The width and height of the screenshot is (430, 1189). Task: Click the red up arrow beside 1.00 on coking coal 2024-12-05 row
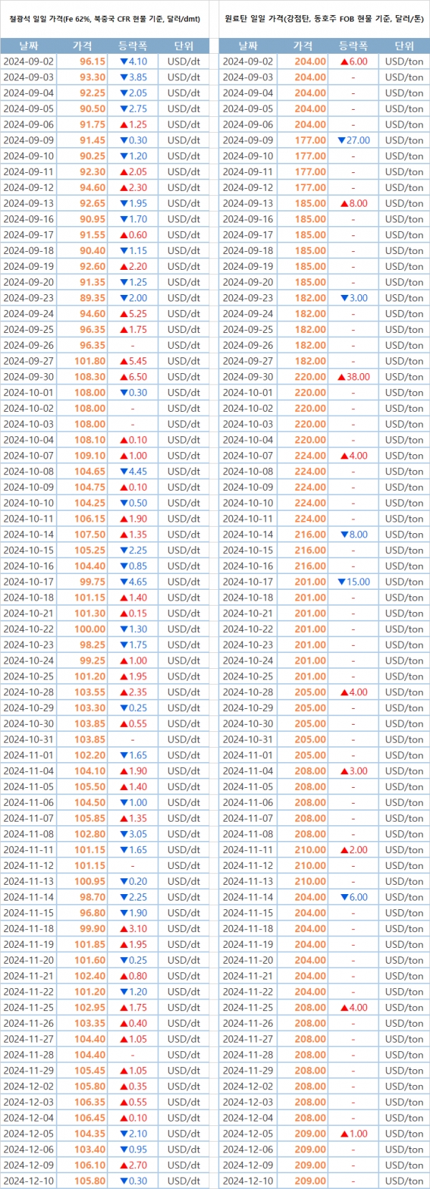coord(344,1134)
